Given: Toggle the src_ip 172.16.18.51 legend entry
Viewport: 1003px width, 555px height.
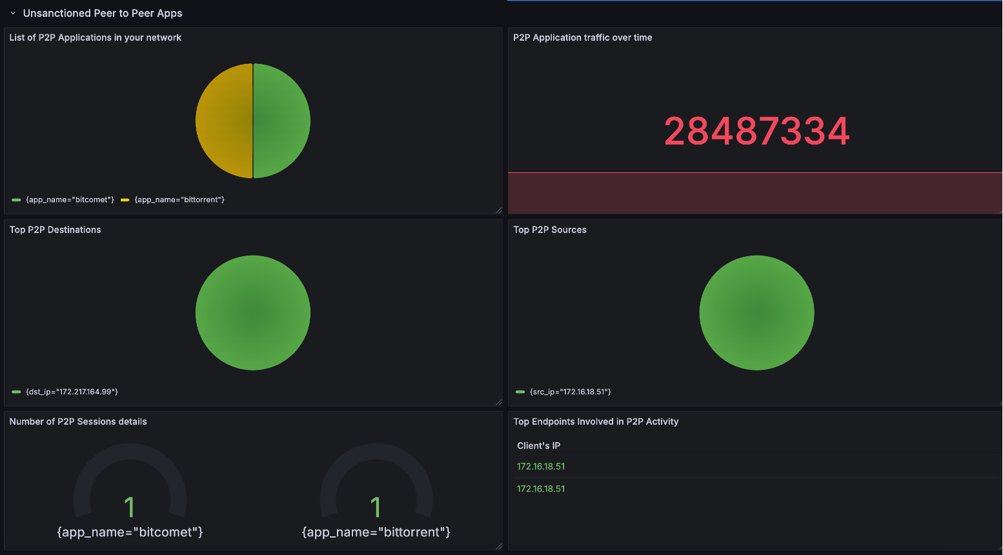Looking at the screenshot, I should click(571, 392).
